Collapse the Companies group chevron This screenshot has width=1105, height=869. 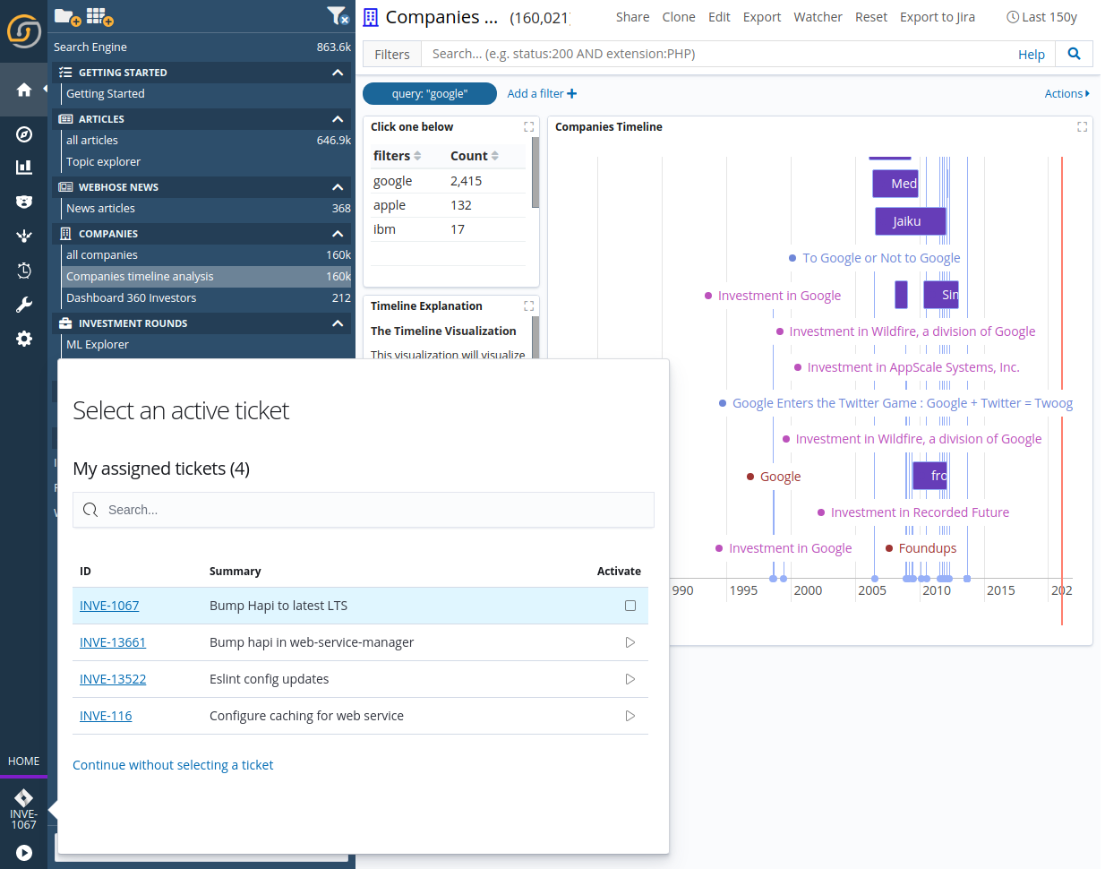(x=338, y=234)
